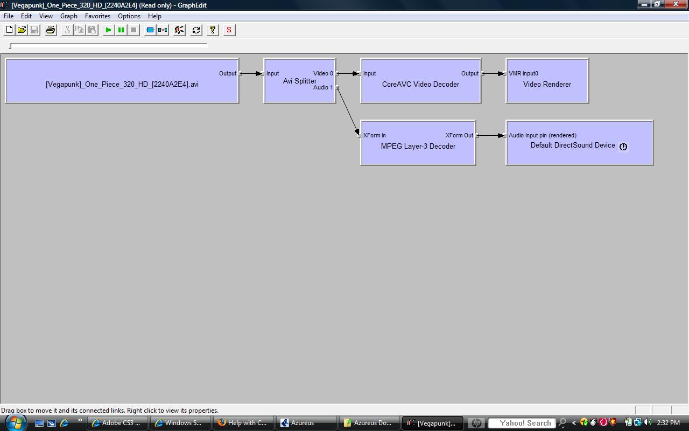Image resolution: width=689 pixels, height=431 pixels.
Task: Click the 2:32 PM system clock
Action: [669, 423]
